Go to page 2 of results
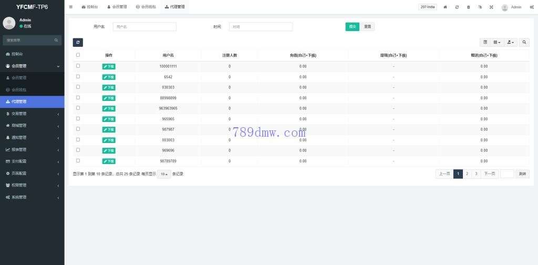 tap(467, 174)
